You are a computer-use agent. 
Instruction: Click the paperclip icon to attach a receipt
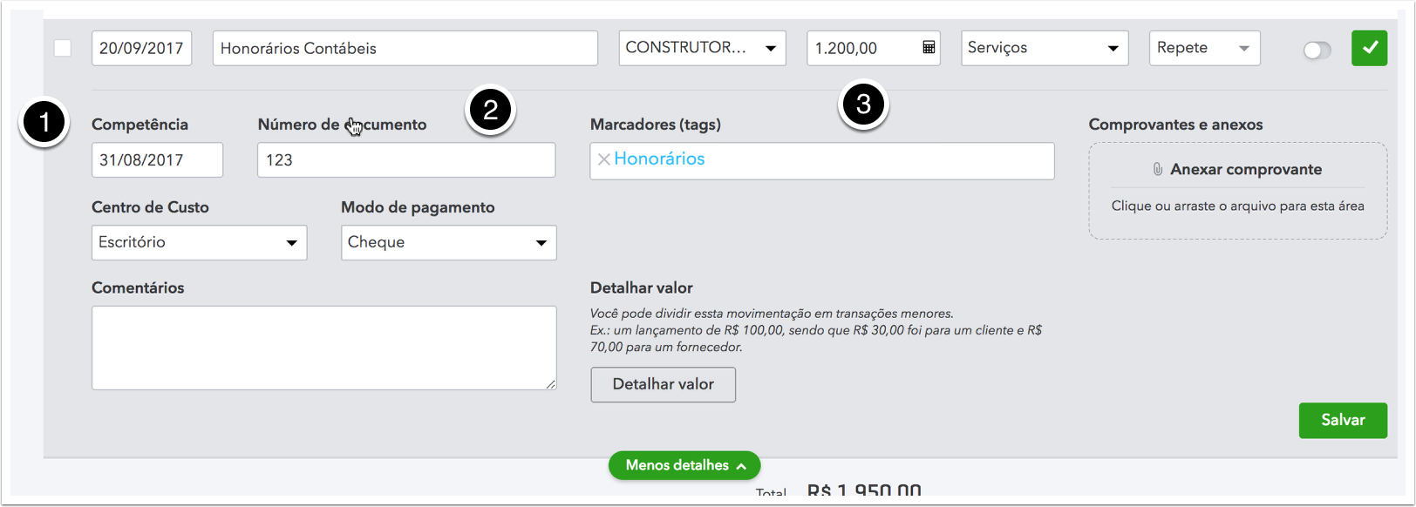pyautogui.click(x=1157, y=169)
